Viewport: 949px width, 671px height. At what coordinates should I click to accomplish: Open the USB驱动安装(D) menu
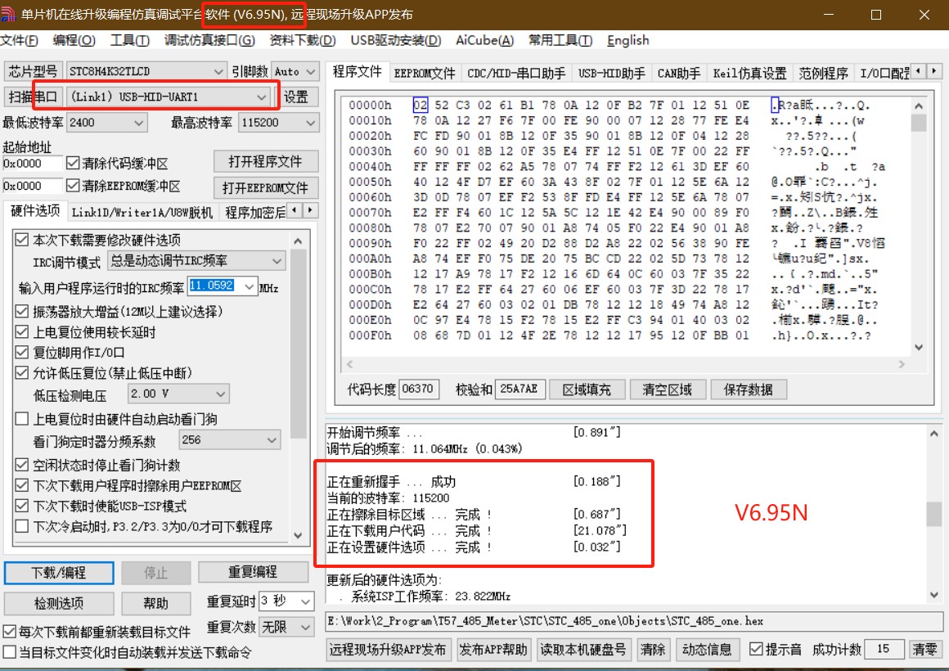(396, 41)
